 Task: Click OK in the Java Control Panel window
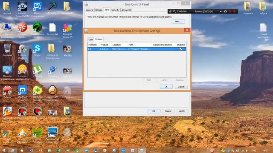154,111
